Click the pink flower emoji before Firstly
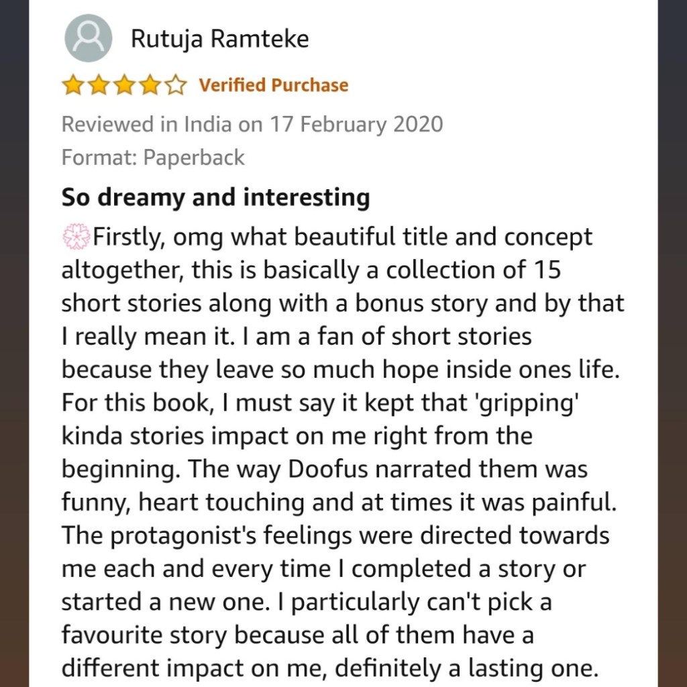Viewport: 687px width, 687px height. pos(76,237)
